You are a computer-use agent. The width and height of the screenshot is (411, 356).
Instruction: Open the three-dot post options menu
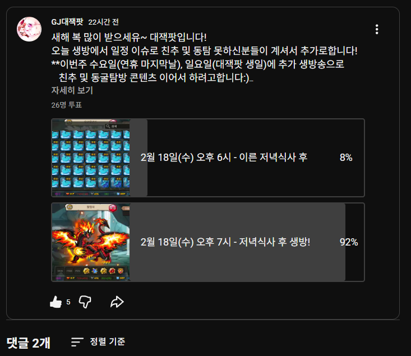(x=377, y=29)
